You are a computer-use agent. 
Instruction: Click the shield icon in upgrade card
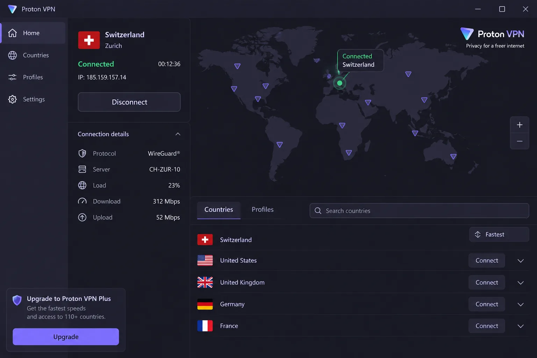[17, 300]
